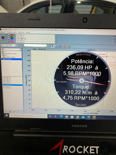Select Teste_007 in the file list
This screenshot has height=155, width=116.
tap(7, 86)
